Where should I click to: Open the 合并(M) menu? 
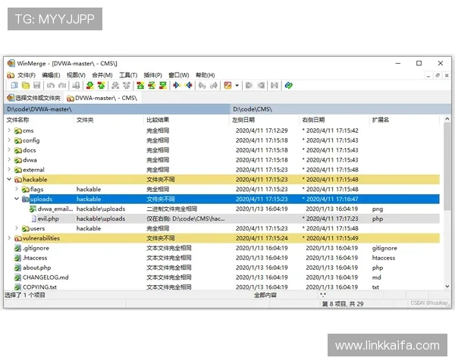click(102, 75)
